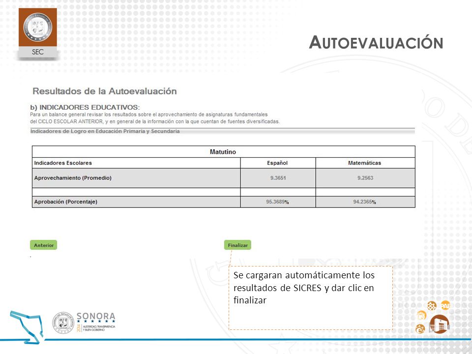Click the PAE orange circle icon

[x=445, y=306]
